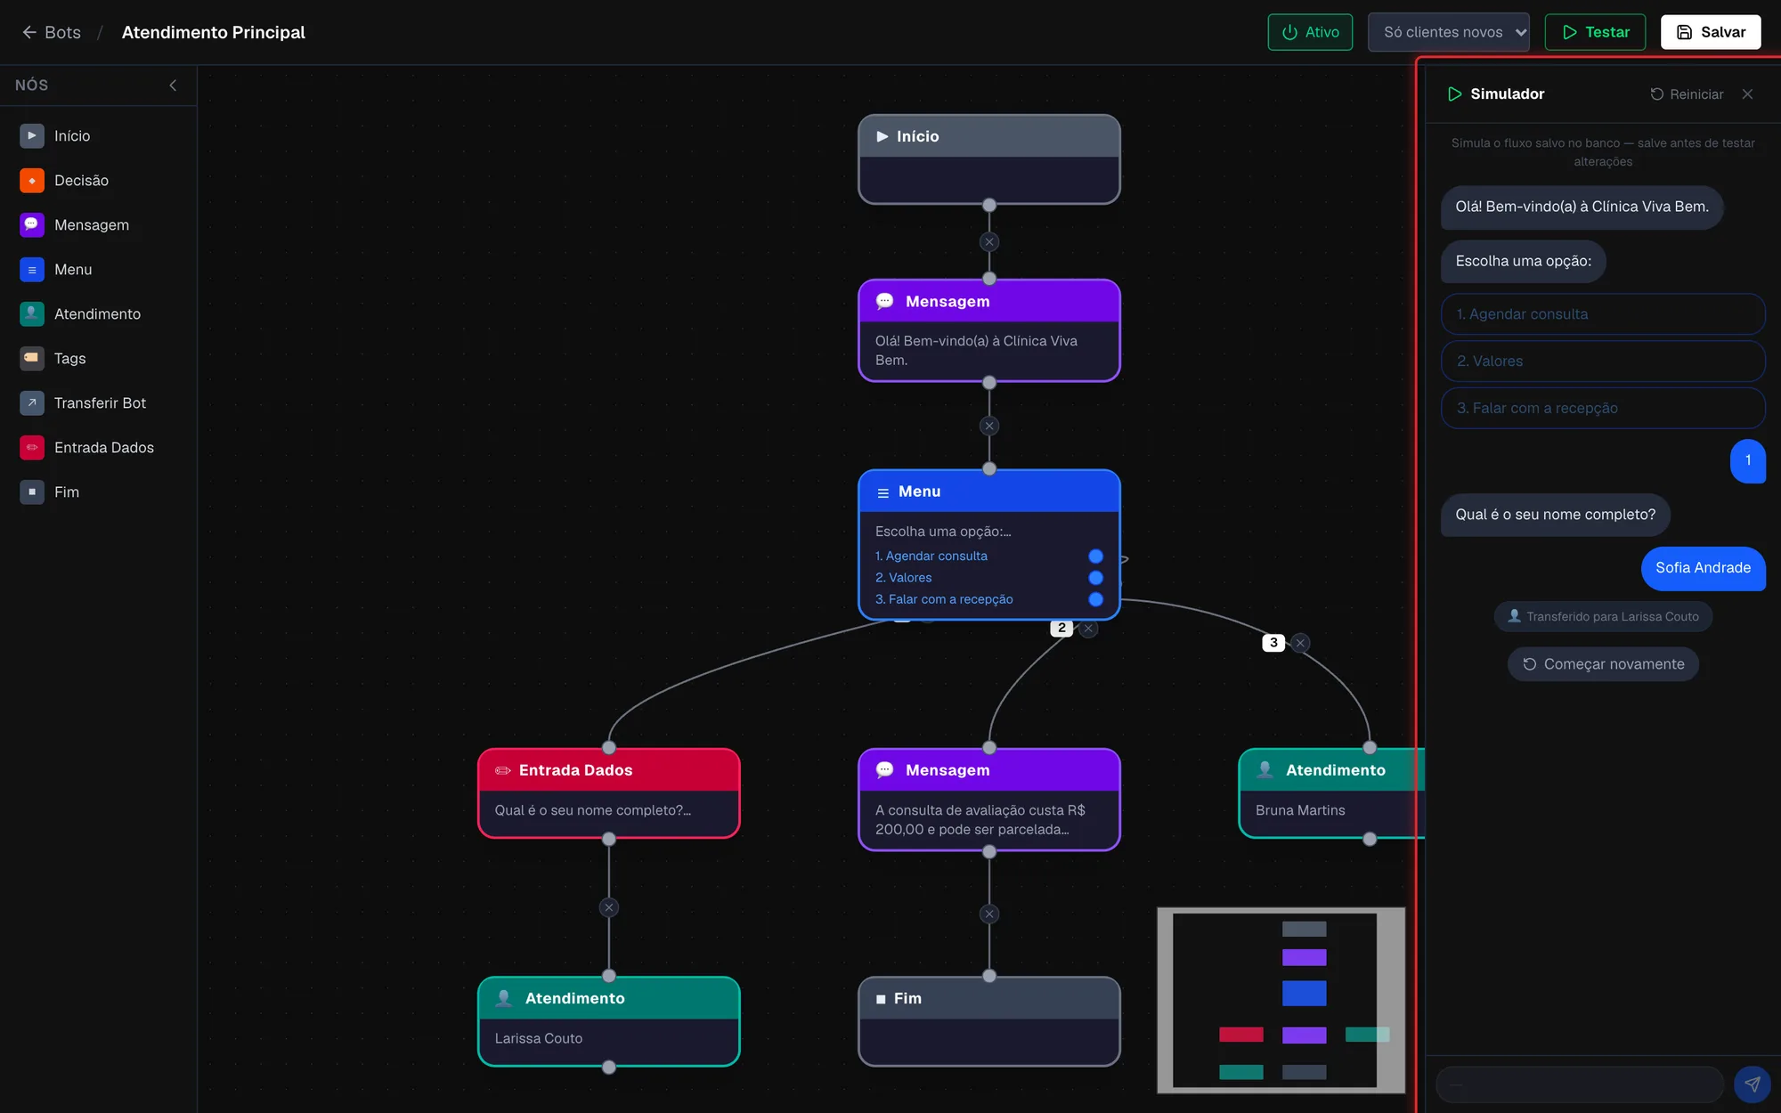Screen dimensions: 1781x1113
Task: Save the flow with Salvar
Action: pyautogui.click(x=1711, y=32)
